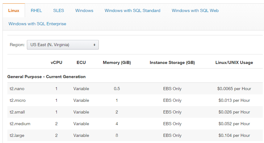Click the t2.micro instance name
264x143 pixels.
click(18, 101)
